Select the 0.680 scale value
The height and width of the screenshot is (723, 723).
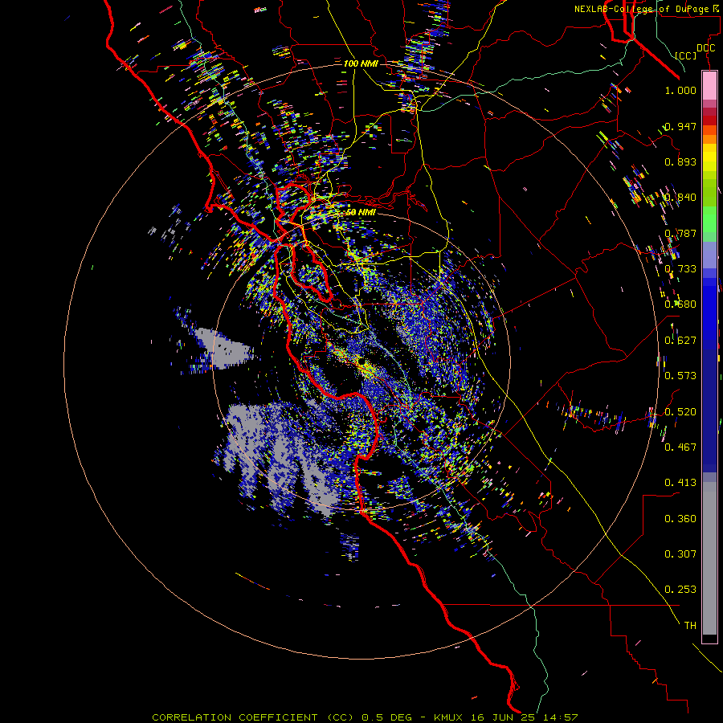[x=680, y=304]
